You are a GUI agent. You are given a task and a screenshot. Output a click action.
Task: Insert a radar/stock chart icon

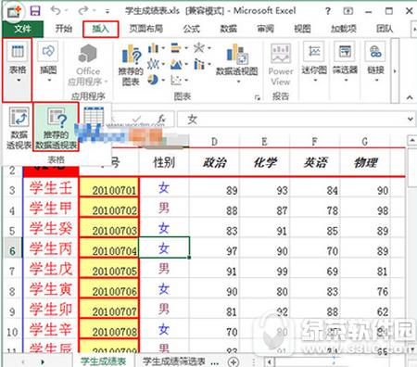coord(199,47)
